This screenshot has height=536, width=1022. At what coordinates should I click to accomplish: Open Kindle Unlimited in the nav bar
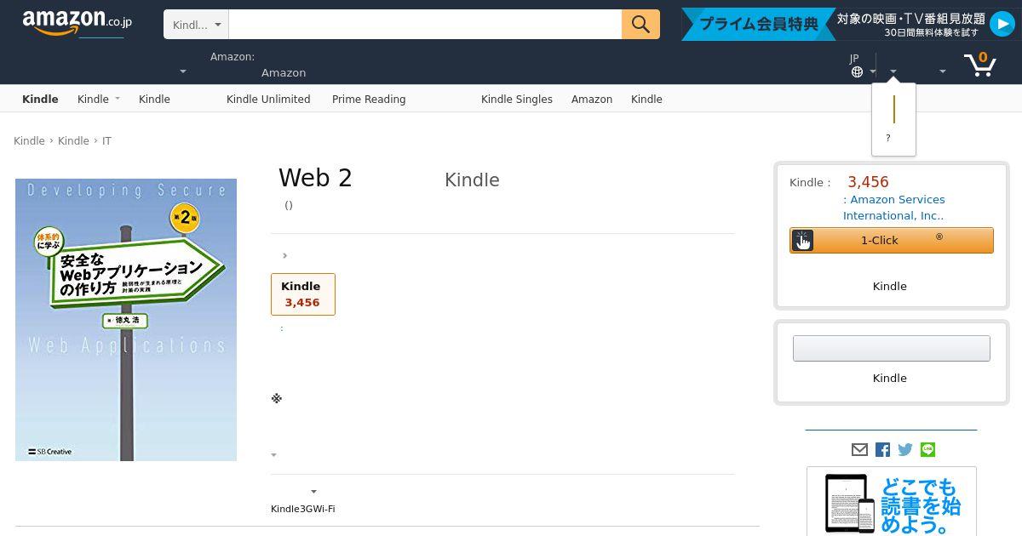click(x=268, y=99)
